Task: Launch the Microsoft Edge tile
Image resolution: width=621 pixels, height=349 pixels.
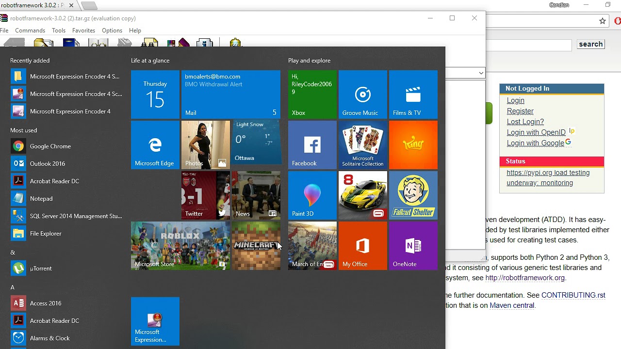Action: (x=155, y=145)
